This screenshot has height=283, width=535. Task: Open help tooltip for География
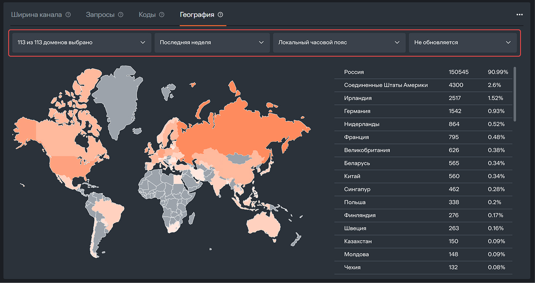pos(221,15)
